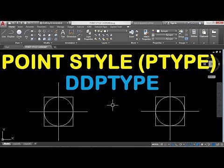
Task: Click the keyword search input field
Action: pyautogui.click(x=147, y=23)
